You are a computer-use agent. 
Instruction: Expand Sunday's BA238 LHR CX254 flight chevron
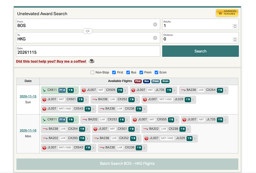click(x=226, y=90)
